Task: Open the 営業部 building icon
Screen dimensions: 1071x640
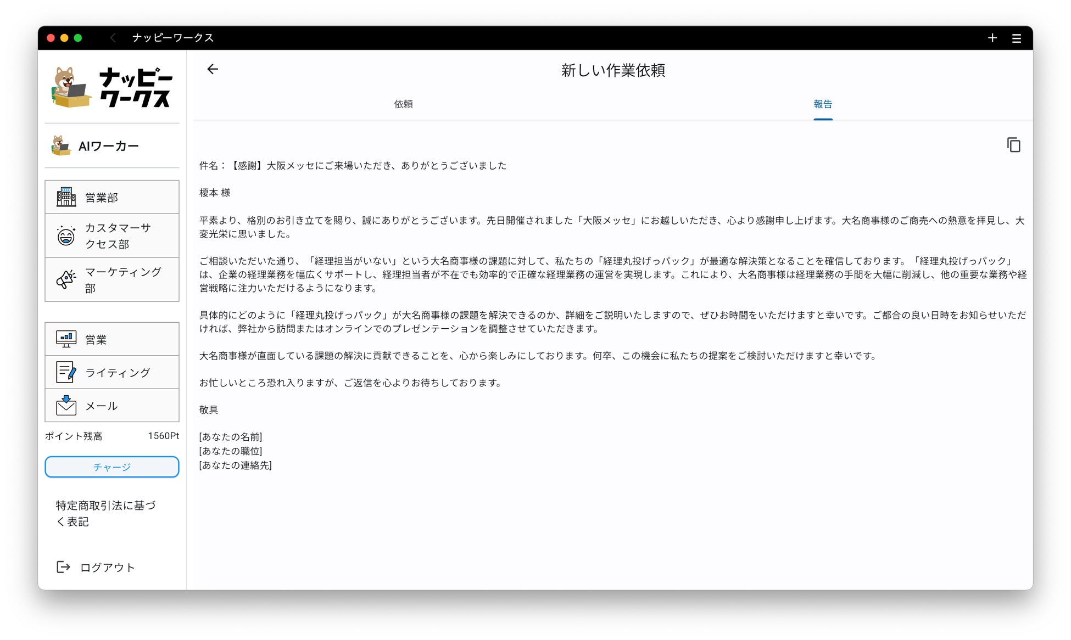Action: [66, 197]
